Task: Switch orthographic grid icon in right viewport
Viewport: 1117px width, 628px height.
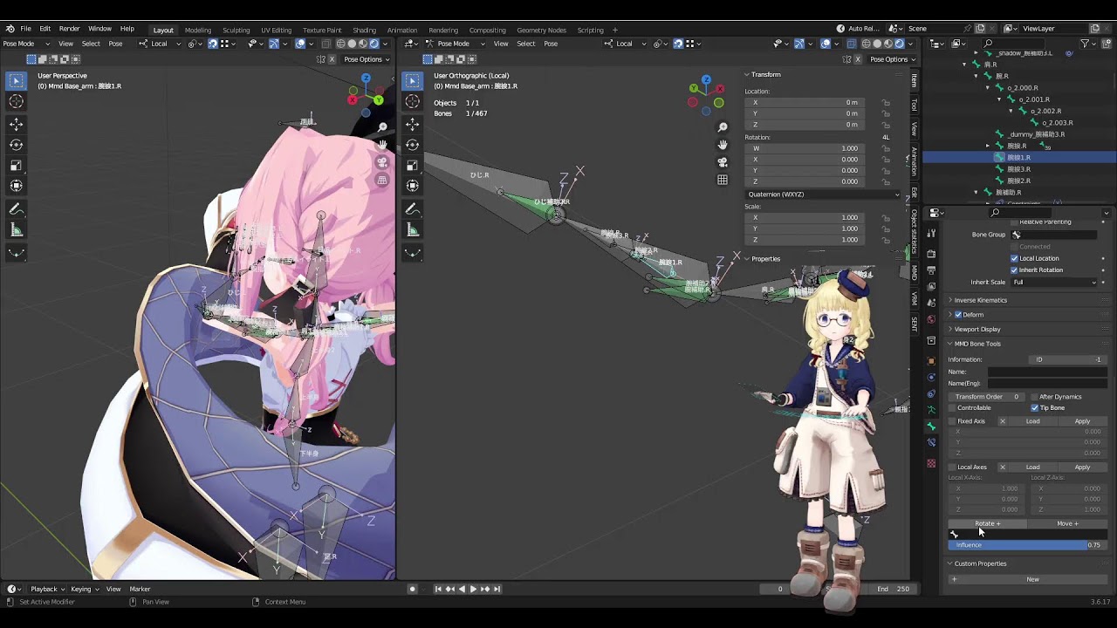Action: click(723, 180)
